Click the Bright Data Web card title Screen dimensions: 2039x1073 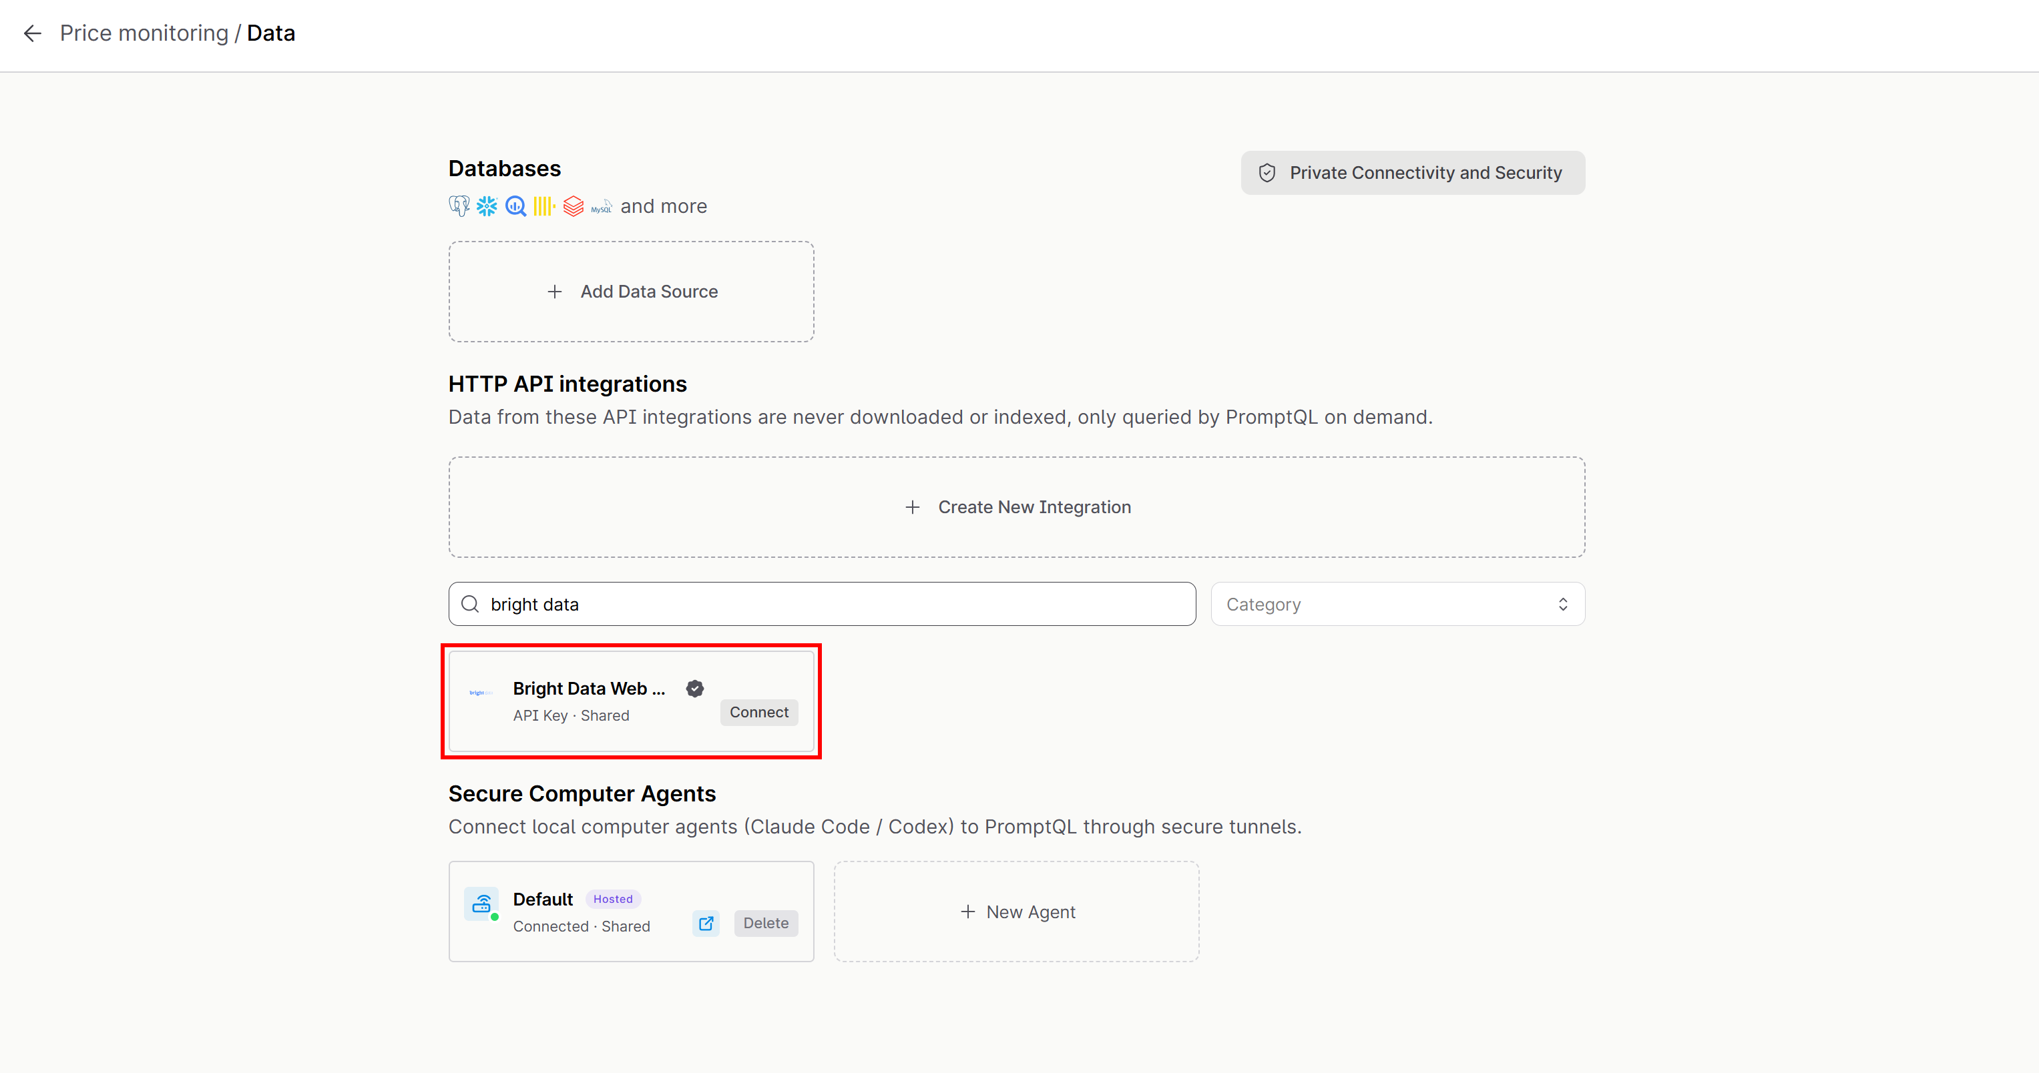pos(589,689)
